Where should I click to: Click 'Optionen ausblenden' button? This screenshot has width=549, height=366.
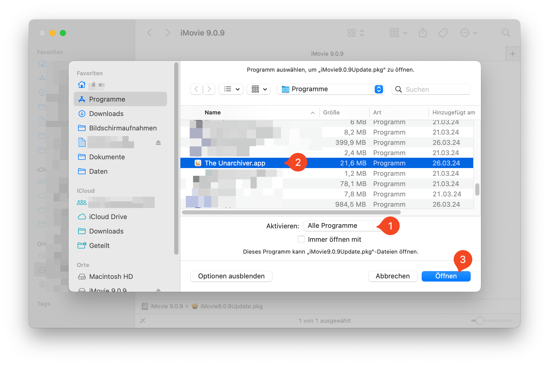point(231,276)
